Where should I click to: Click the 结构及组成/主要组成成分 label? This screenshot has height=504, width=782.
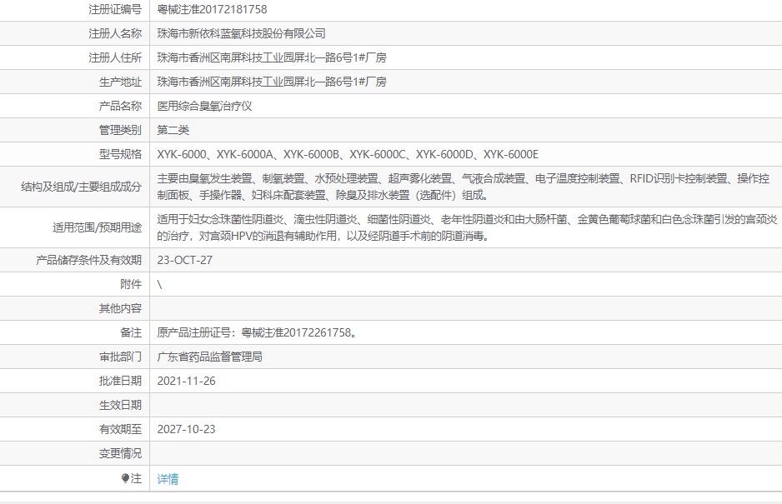(82, 187)
